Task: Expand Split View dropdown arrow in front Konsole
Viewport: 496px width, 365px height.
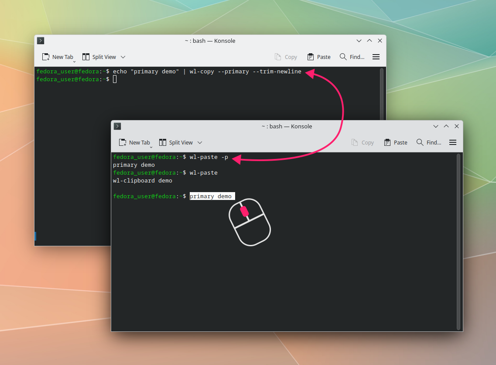Action: pyautogui.click(x=200, y=142)
